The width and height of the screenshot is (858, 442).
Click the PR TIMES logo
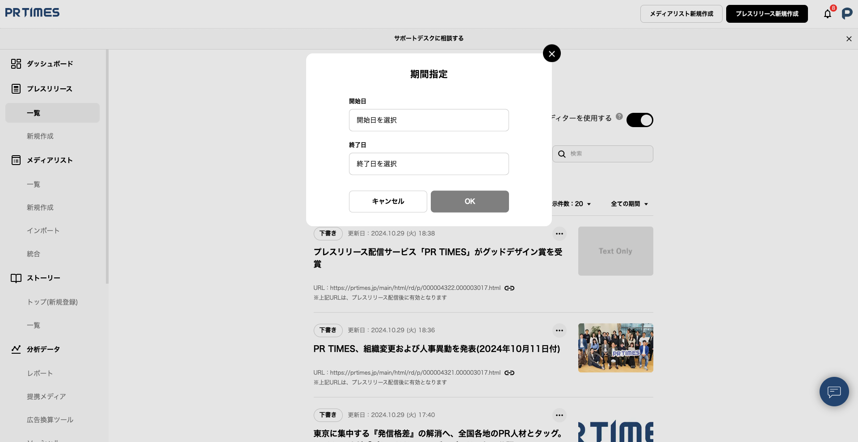[32, 12]
